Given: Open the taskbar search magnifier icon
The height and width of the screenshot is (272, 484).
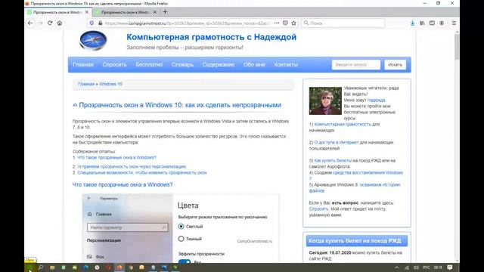Looking at the screenshot, I should point(40,267).
